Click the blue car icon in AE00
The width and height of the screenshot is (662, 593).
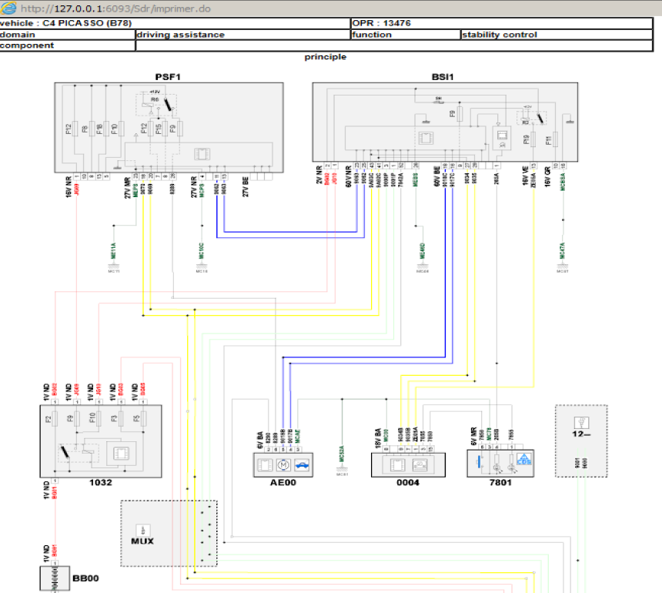[x=302, y=465]
